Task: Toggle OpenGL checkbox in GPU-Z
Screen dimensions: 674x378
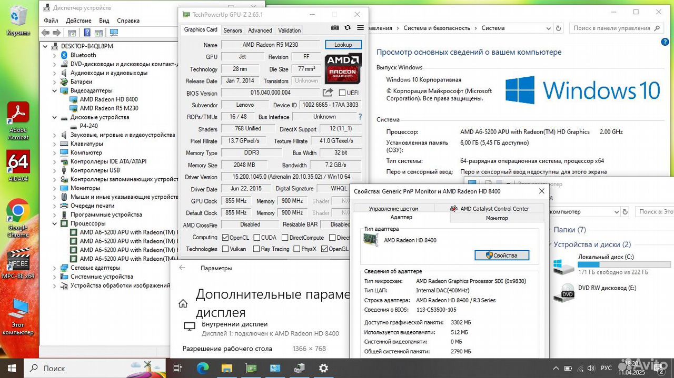Action: pyautogui.click(x=324, y=249)
